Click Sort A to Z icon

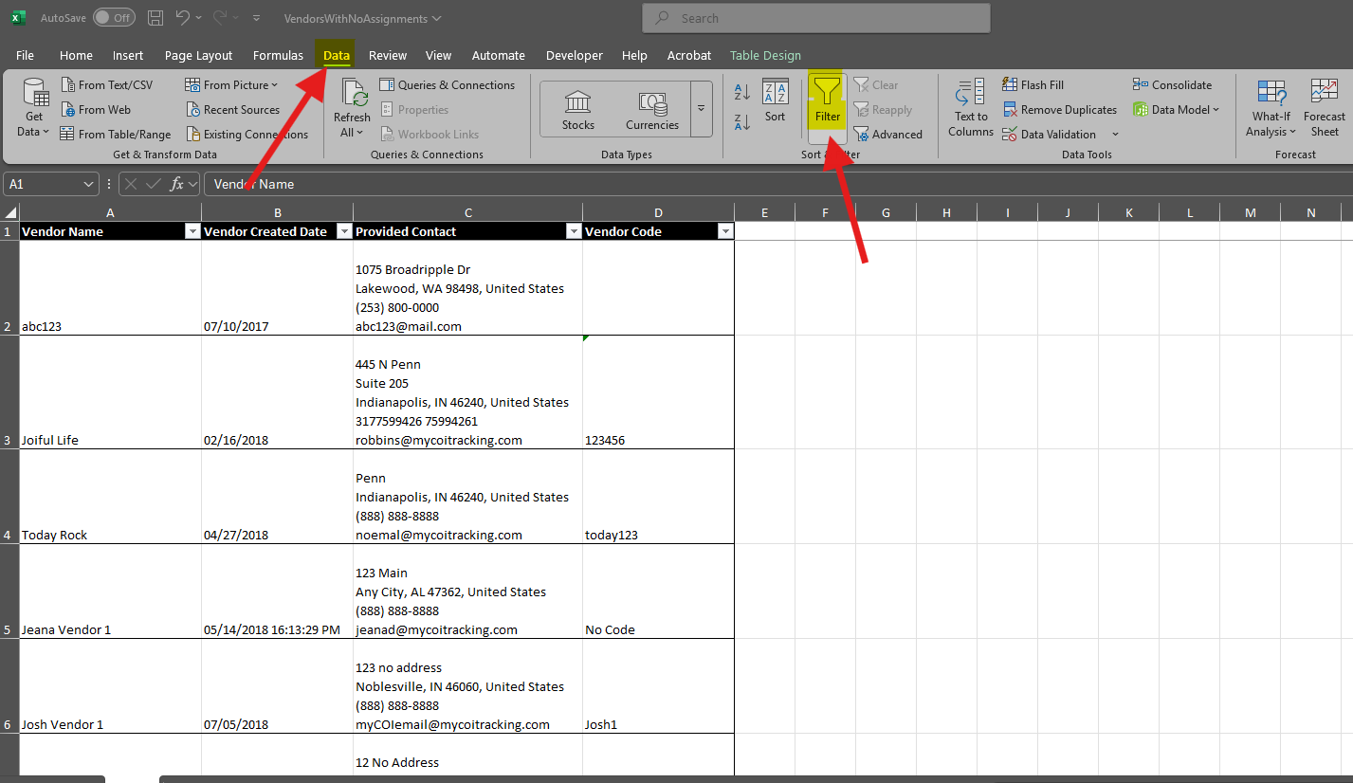(742, 92)
